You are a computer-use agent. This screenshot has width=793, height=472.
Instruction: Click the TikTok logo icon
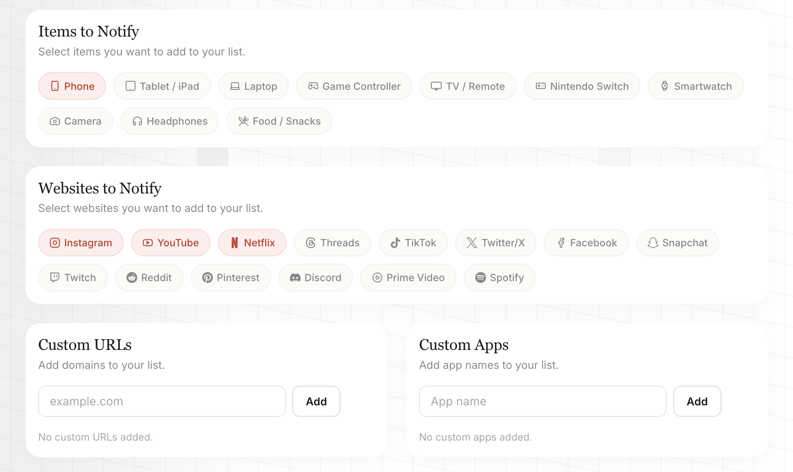click(395, 243)
